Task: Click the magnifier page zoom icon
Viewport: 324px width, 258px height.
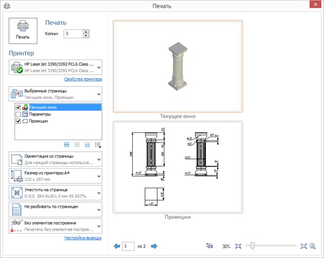Action: tap(312, 246)
